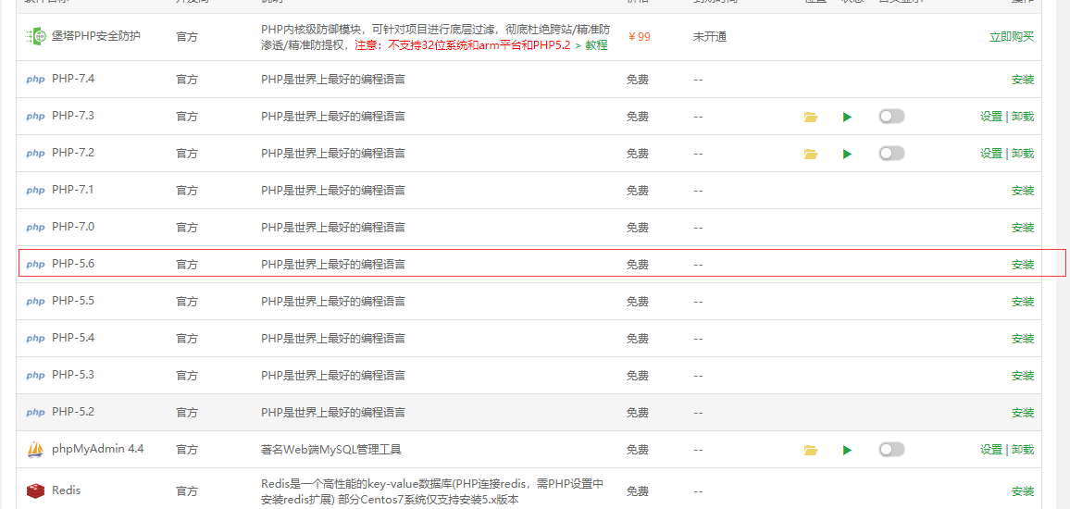Open the PHP-7.2 folder location icon
The height and width of the screenshot is (509, 1070).
pos(811,154)
